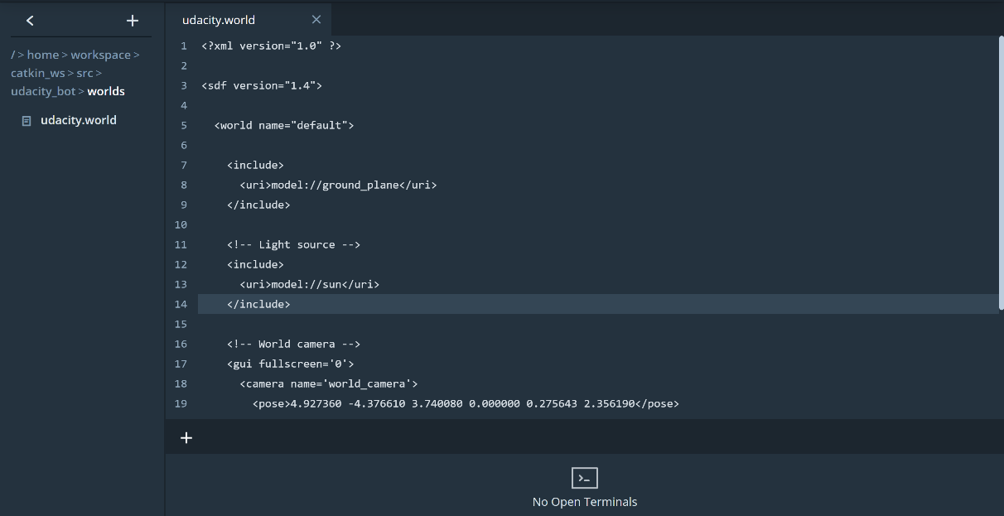Image resolution: width=1004 pixels, height=516 pixels.
Task: Click line number 19 in gutter
Action: tap(181, 403)
